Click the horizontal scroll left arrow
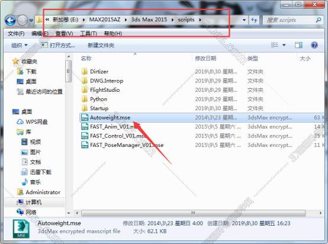Screen dimensions: 328x244 [x=77, y=213]
